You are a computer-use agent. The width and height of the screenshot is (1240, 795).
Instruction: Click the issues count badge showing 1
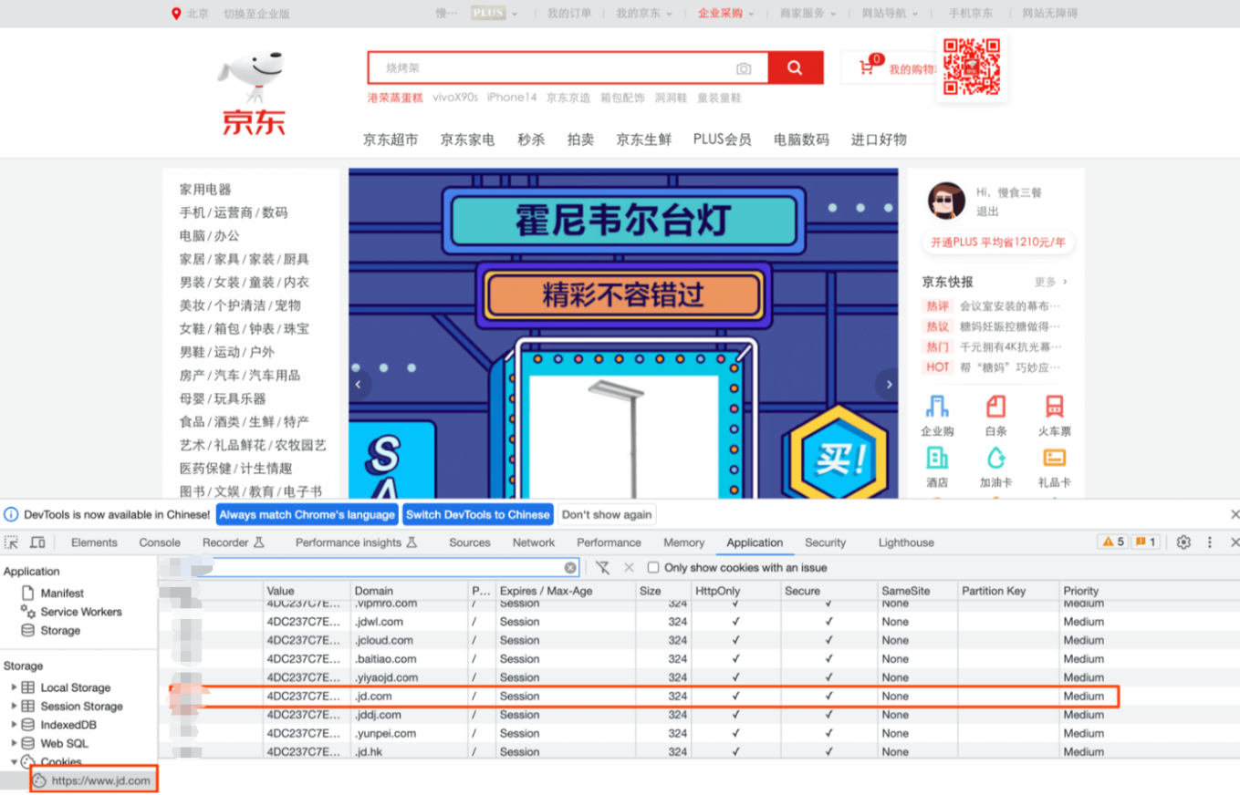point(1145,542)
